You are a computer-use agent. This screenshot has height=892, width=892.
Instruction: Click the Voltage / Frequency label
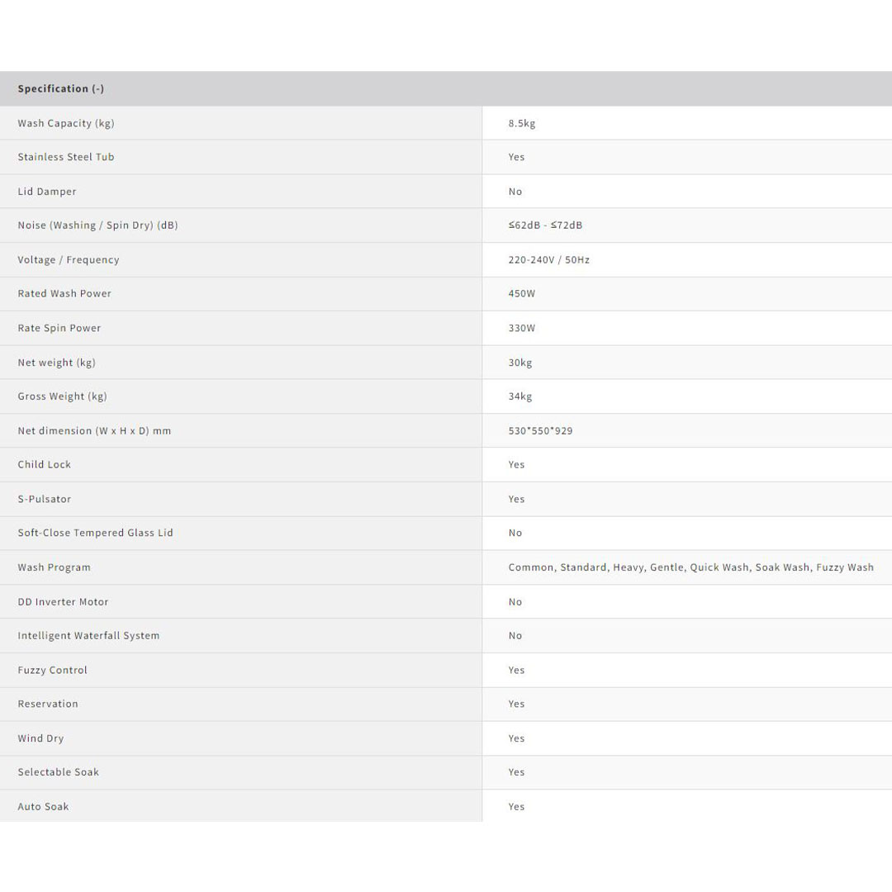pos(69,259)
